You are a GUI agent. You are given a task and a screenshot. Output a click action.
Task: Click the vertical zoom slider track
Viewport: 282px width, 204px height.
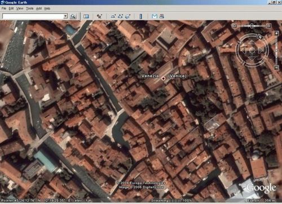tap(276, 50)
